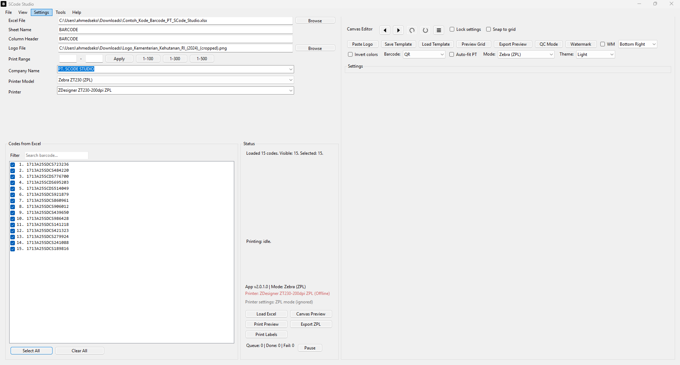Uncheck code 1713A25SDCS189816
680x365 pixels.
12,249
